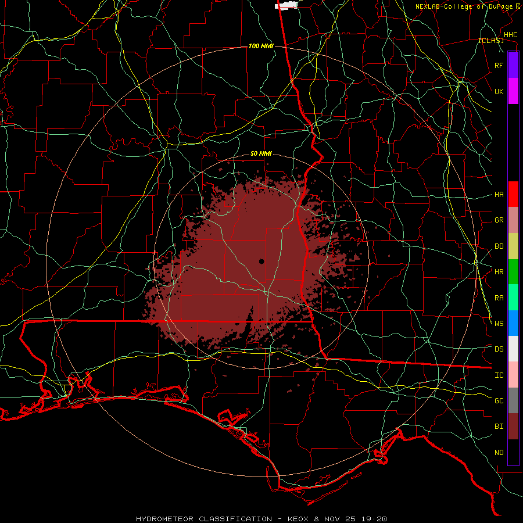
Task: Click the IC legend label
Action: click(499, 375)
